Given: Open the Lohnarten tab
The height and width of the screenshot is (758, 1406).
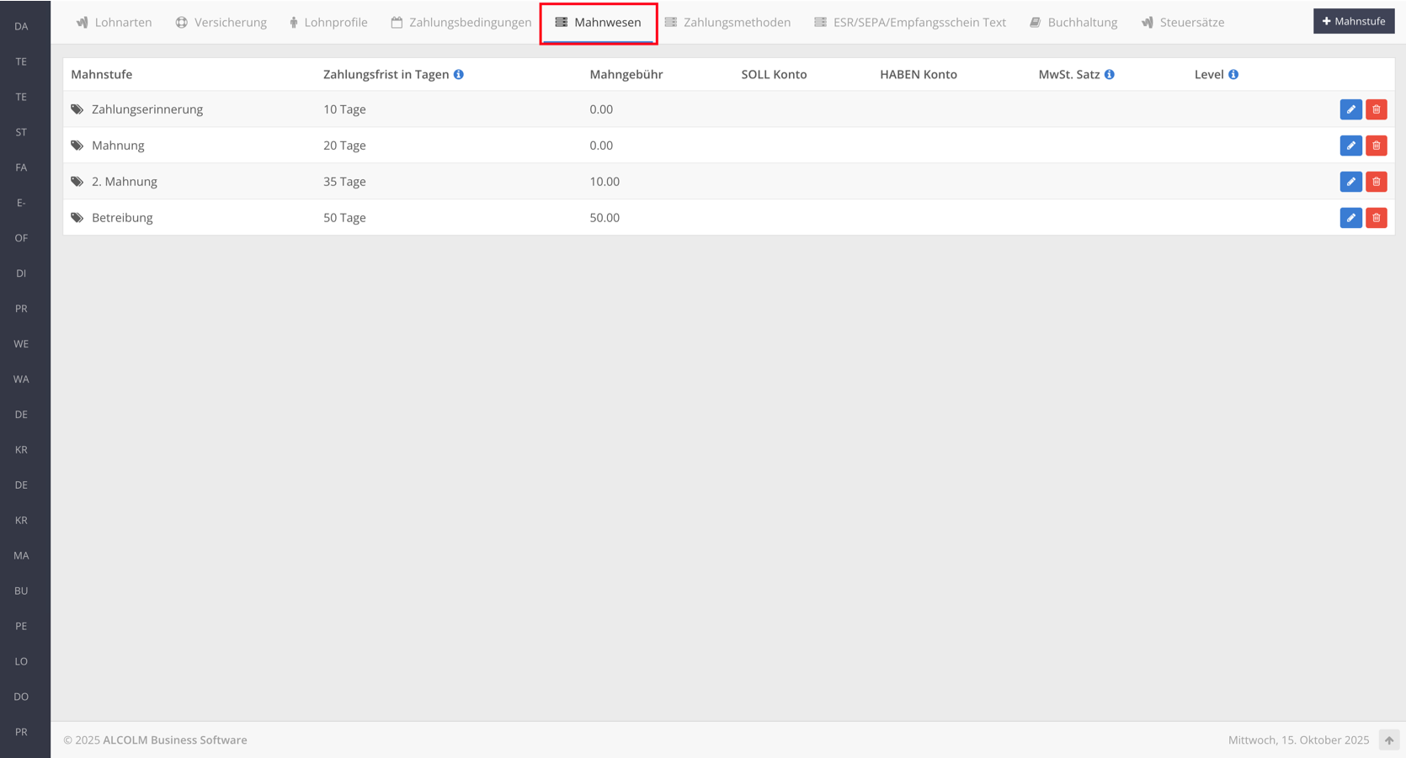Looking at the screenshot, I should pos(115,23).
